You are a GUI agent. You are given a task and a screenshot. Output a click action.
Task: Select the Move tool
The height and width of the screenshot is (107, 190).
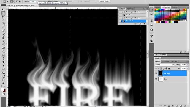[x=3, y=10]
